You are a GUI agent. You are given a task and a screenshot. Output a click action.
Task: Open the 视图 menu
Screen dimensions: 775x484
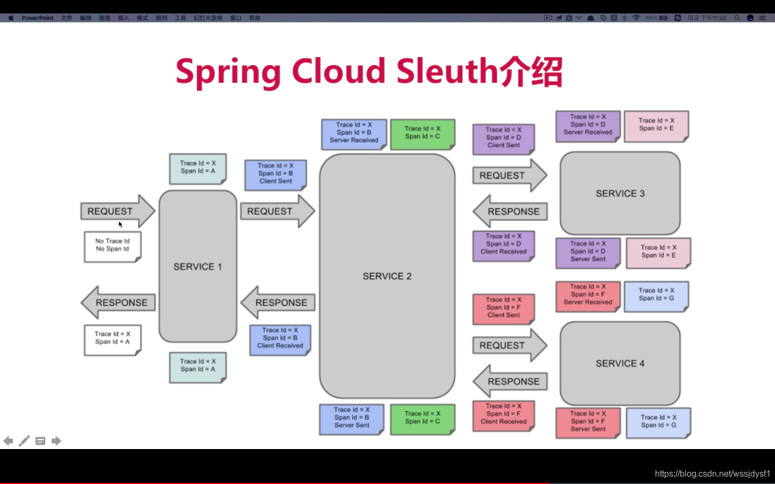click(x=104, y=18)
